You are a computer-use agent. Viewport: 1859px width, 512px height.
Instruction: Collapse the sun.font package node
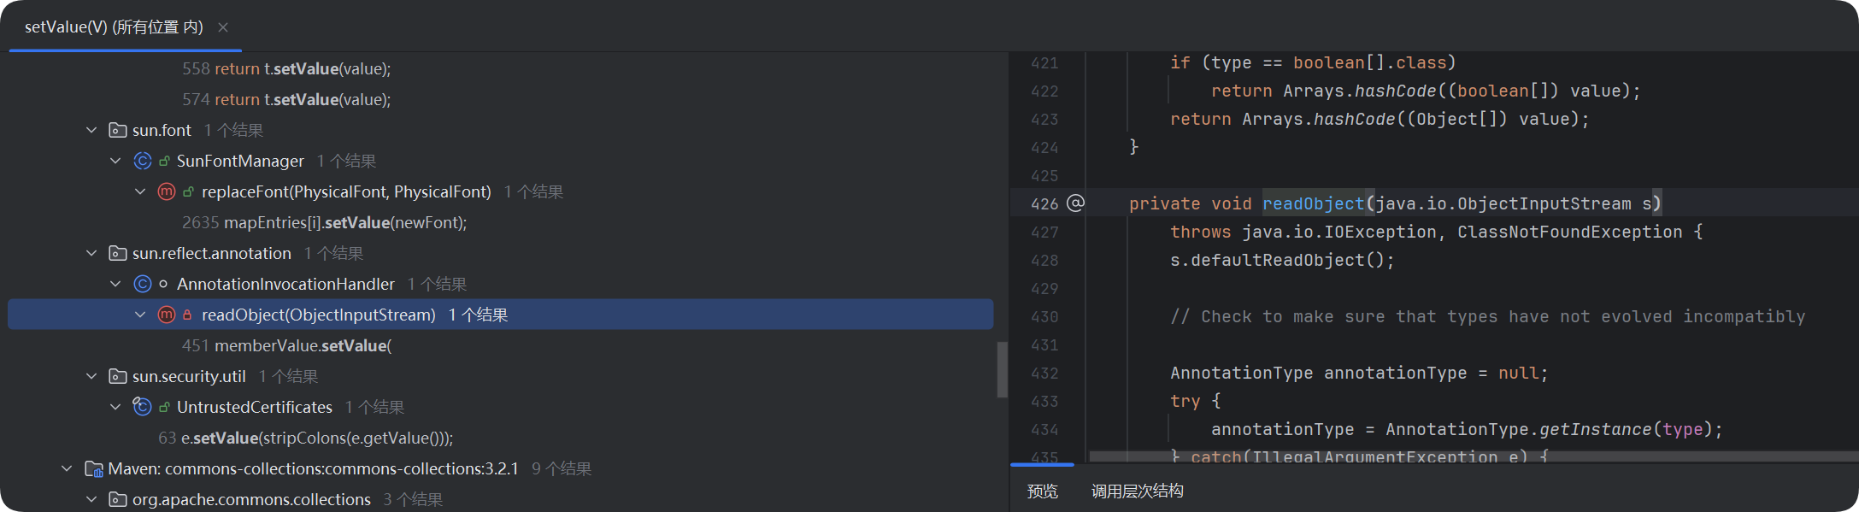coord(91,130)
